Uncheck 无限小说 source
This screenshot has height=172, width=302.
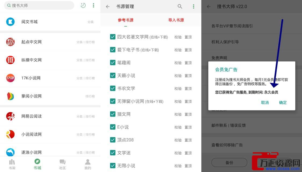(x=113, y=166)
